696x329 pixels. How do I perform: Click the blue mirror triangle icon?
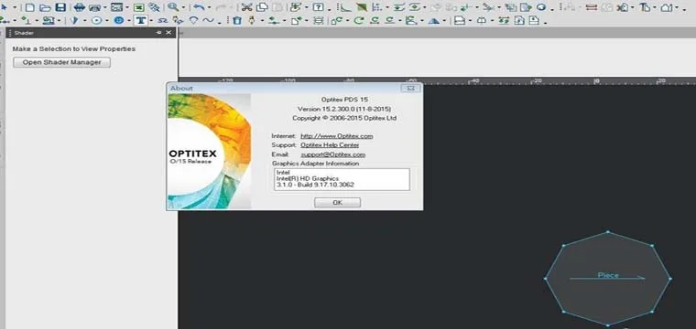coord(434,21)
